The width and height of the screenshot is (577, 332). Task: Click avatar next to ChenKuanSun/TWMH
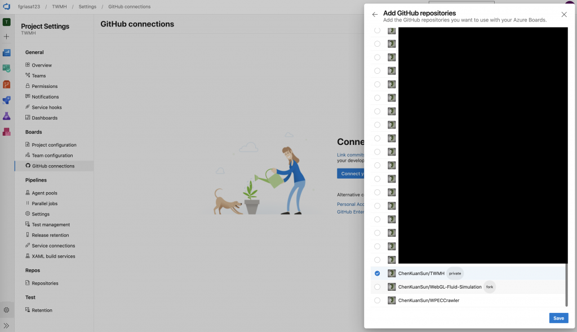[x=392, y=273]
